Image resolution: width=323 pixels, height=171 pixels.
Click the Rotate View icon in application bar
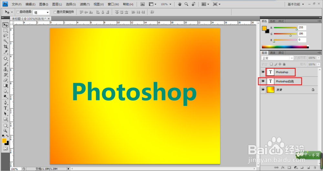(x=193, y=4)
